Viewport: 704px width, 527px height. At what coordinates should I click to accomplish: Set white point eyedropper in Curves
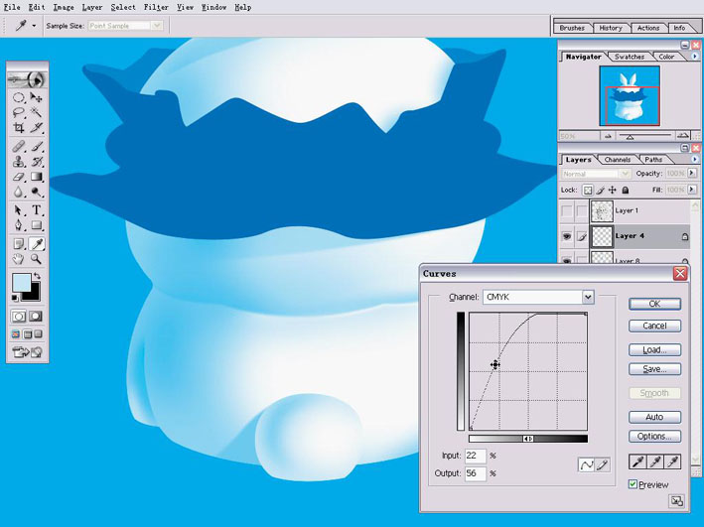(x=672, y=461)
